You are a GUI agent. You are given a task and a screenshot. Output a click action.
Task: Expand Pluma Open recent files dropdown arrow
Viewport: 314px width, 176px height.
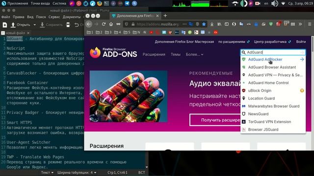click(35, 25)
